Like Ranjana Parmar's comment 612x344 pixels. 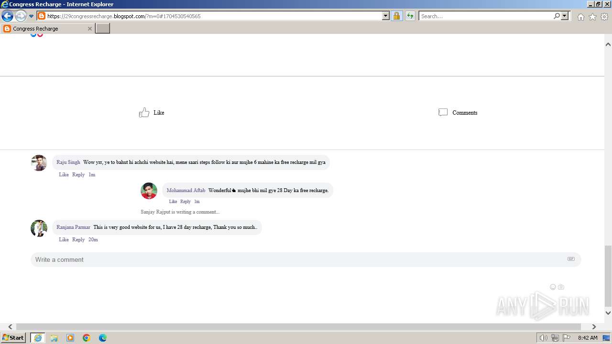tap(64, 239)
